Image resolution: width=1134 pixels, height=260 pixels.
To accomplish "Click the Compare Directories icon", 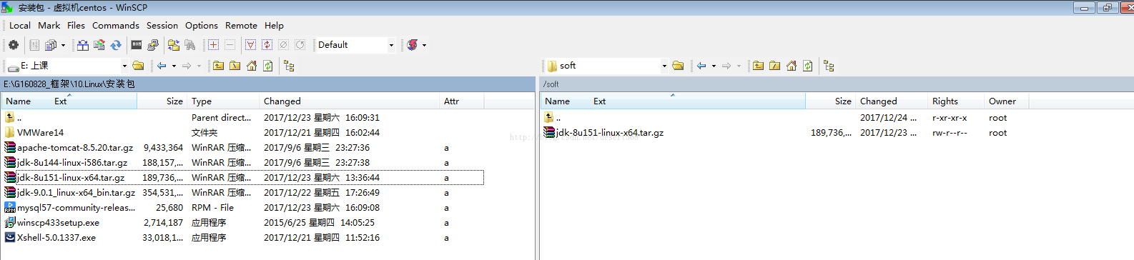I will (x=83, y=45).
